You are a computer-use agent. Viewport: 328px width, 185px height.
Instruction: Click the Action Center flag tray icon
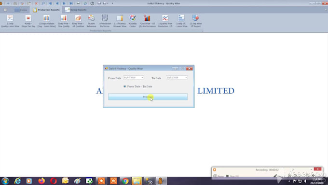(x=295, y=181)
